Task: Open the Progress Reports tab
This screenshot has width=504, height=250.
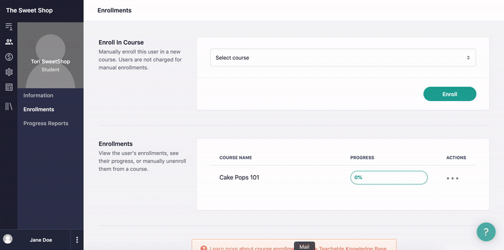Action: (45, 123)
